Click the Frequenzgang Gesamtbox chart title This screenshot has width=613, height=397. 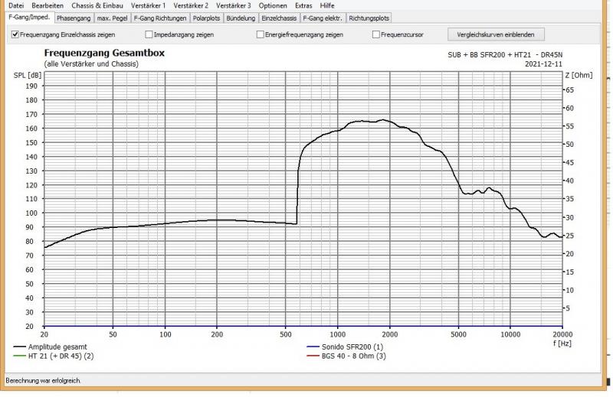104,53
